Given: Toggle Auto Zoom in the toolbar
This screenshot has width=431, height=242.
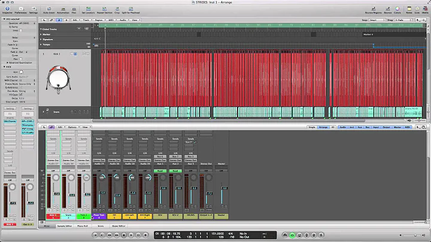Looking at the screenshot, I should click(x=49, y=10).
